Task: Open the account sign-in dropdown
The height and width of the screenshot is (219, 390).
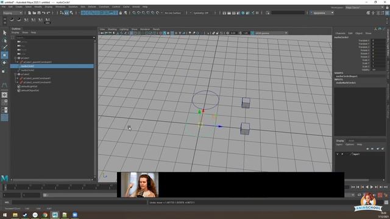Action: click(322, 13)
